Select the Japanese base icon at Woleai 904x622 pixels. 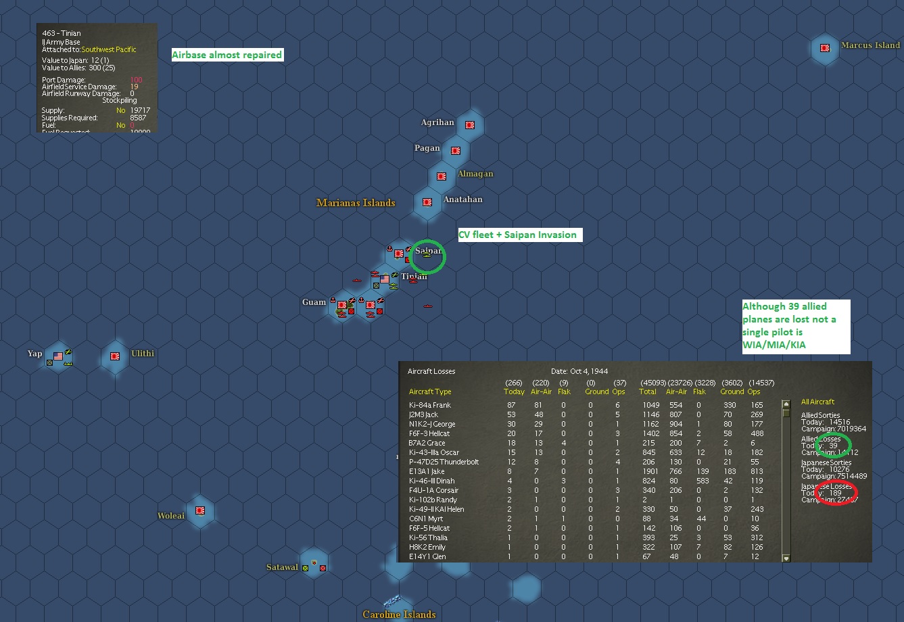200,510
